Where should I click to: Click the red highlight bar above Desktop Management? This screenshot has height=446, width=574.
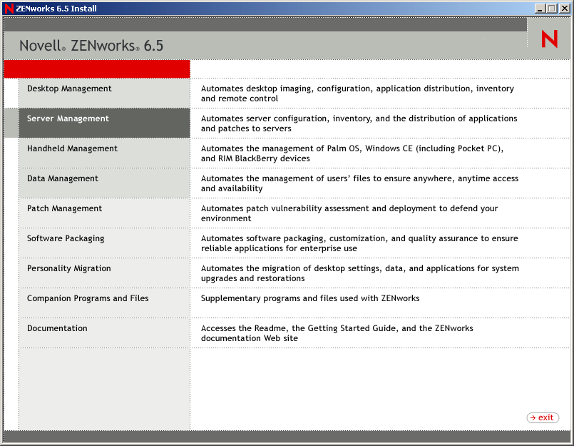click(x=96, y=69)
